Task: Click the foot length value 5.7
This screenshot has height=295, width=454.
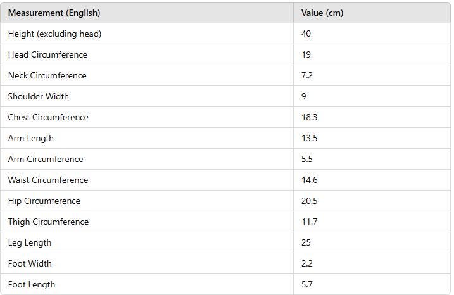Action: (307, 284)
